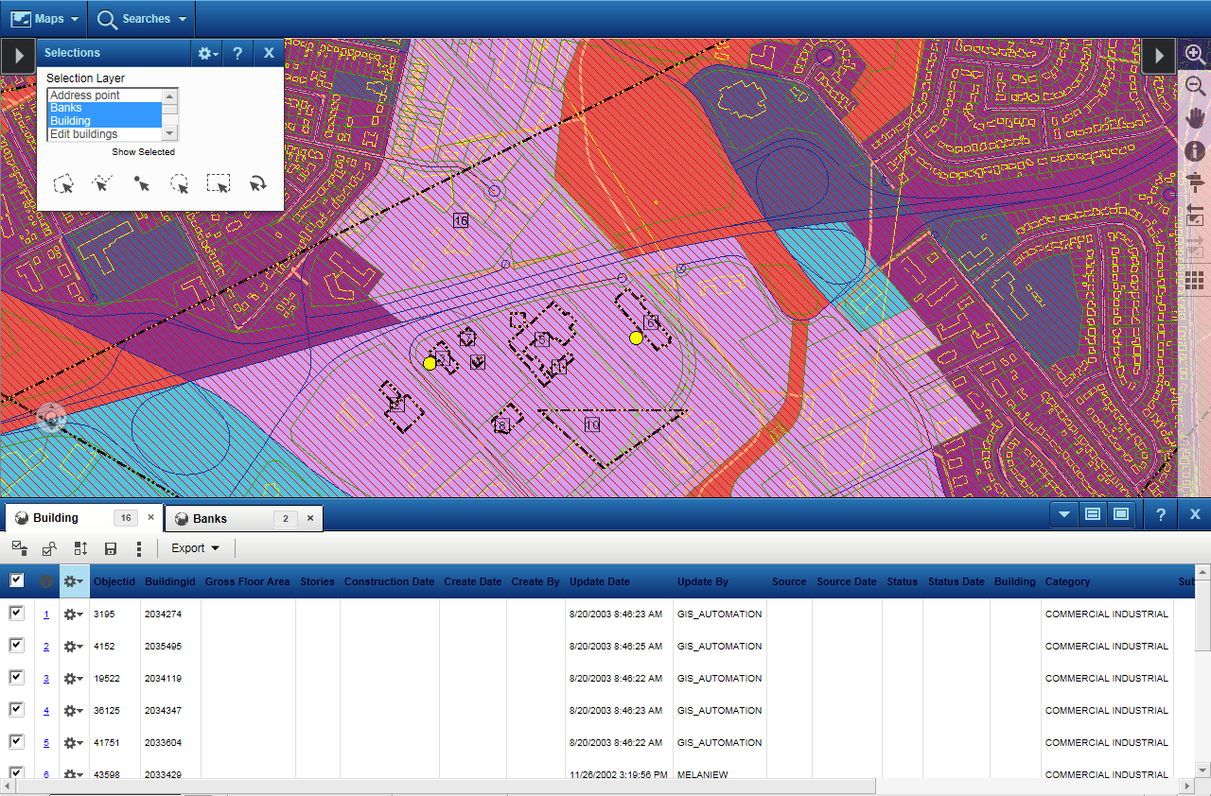This screenshot has height=796, width=1211.
Task: Open the Searches menu
Action: pos(142,19)
